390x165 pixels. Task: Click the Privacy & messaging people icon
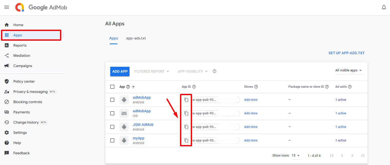pyautogui.click(x=7, y=92)
